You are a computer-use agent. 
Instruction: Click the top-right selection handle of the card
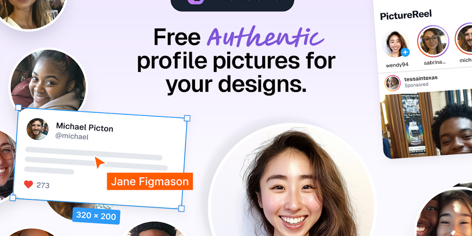(187, 118)
